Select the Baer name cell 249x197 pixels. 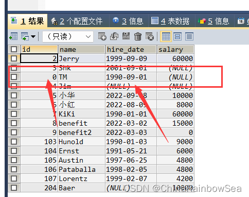[x=82, y=188]
